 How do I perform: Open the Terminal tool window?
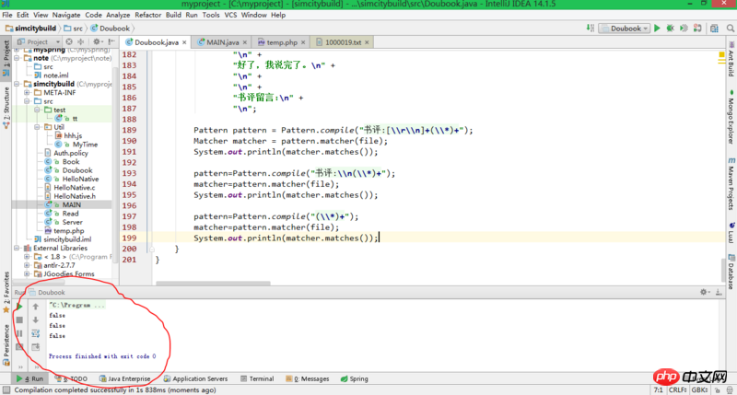[257, 378]
